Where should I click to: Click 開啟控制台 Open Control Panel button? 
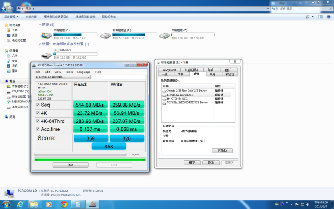pos(109,17)
